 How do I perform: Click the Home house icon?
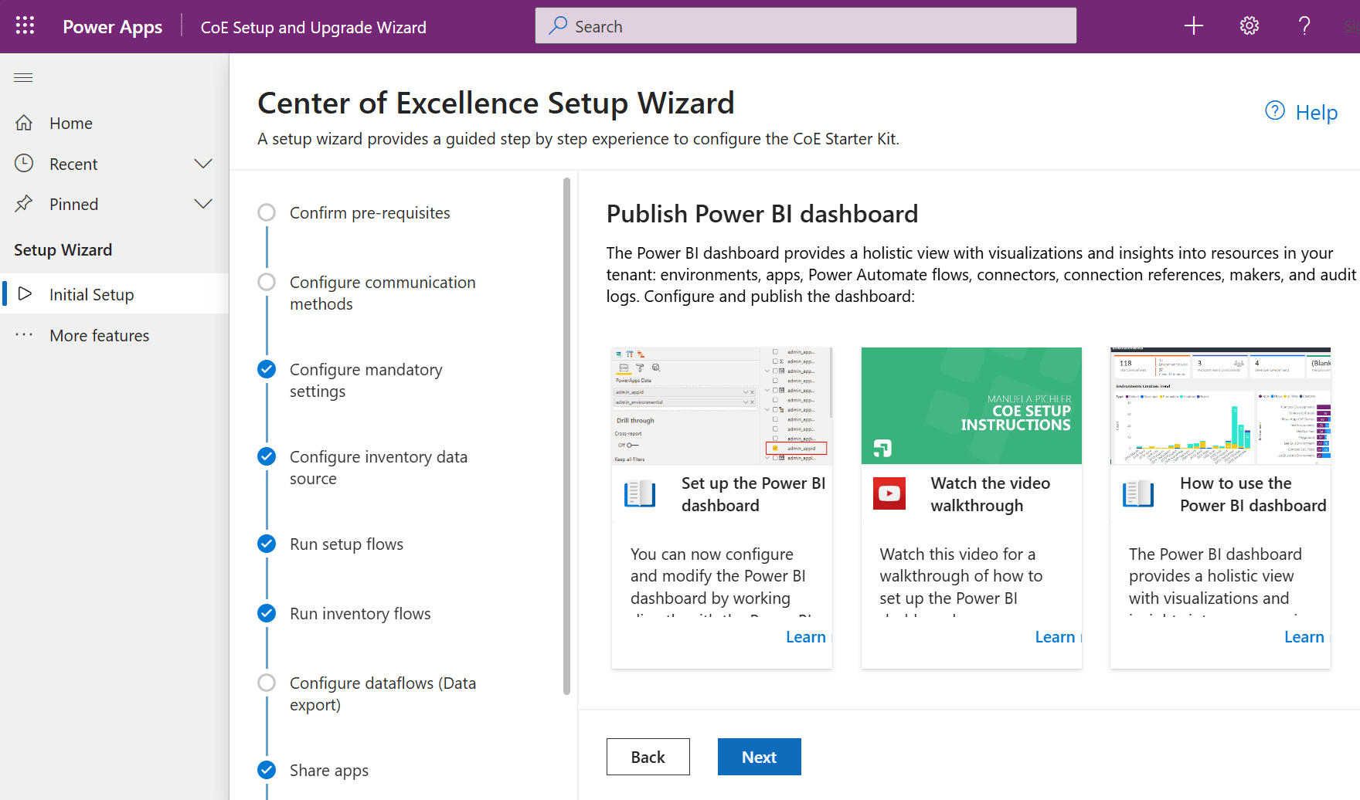click(x=25, y=124)
